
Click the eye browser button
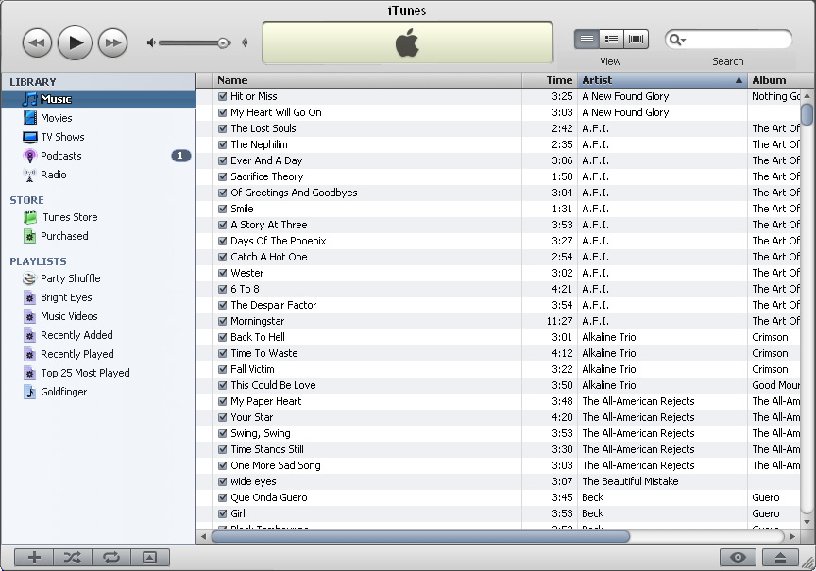[738, 558]
